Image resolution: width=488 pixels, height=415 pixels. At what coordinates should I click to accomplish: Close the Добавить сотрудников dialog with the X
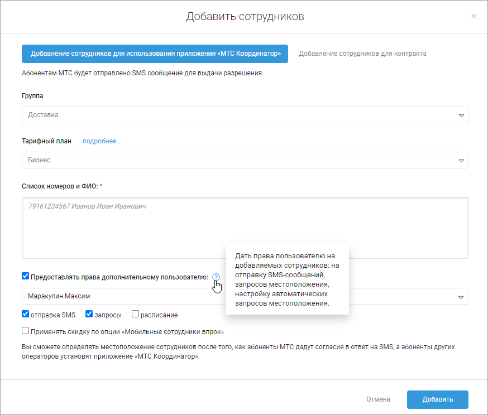tap(473, 16)
